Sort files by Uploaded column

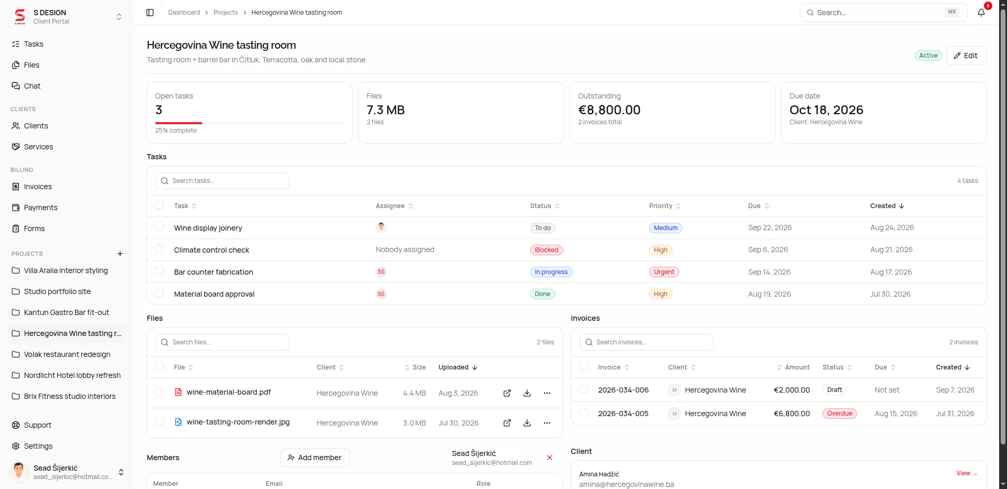(458, 367)
